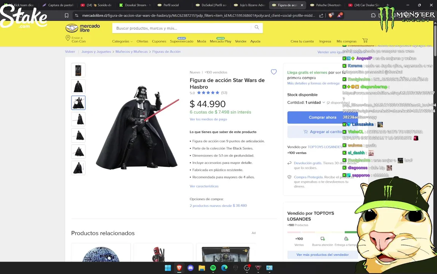Viewport: 437px width, 274px height.
Task: Click Devolución gratis link
Action: click(308, 163)
